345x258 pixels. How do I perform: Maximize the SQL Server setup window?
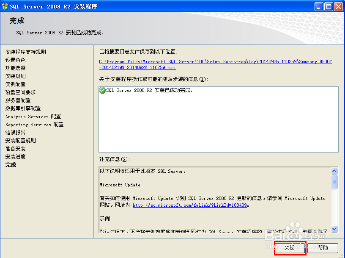coord(329,7)
